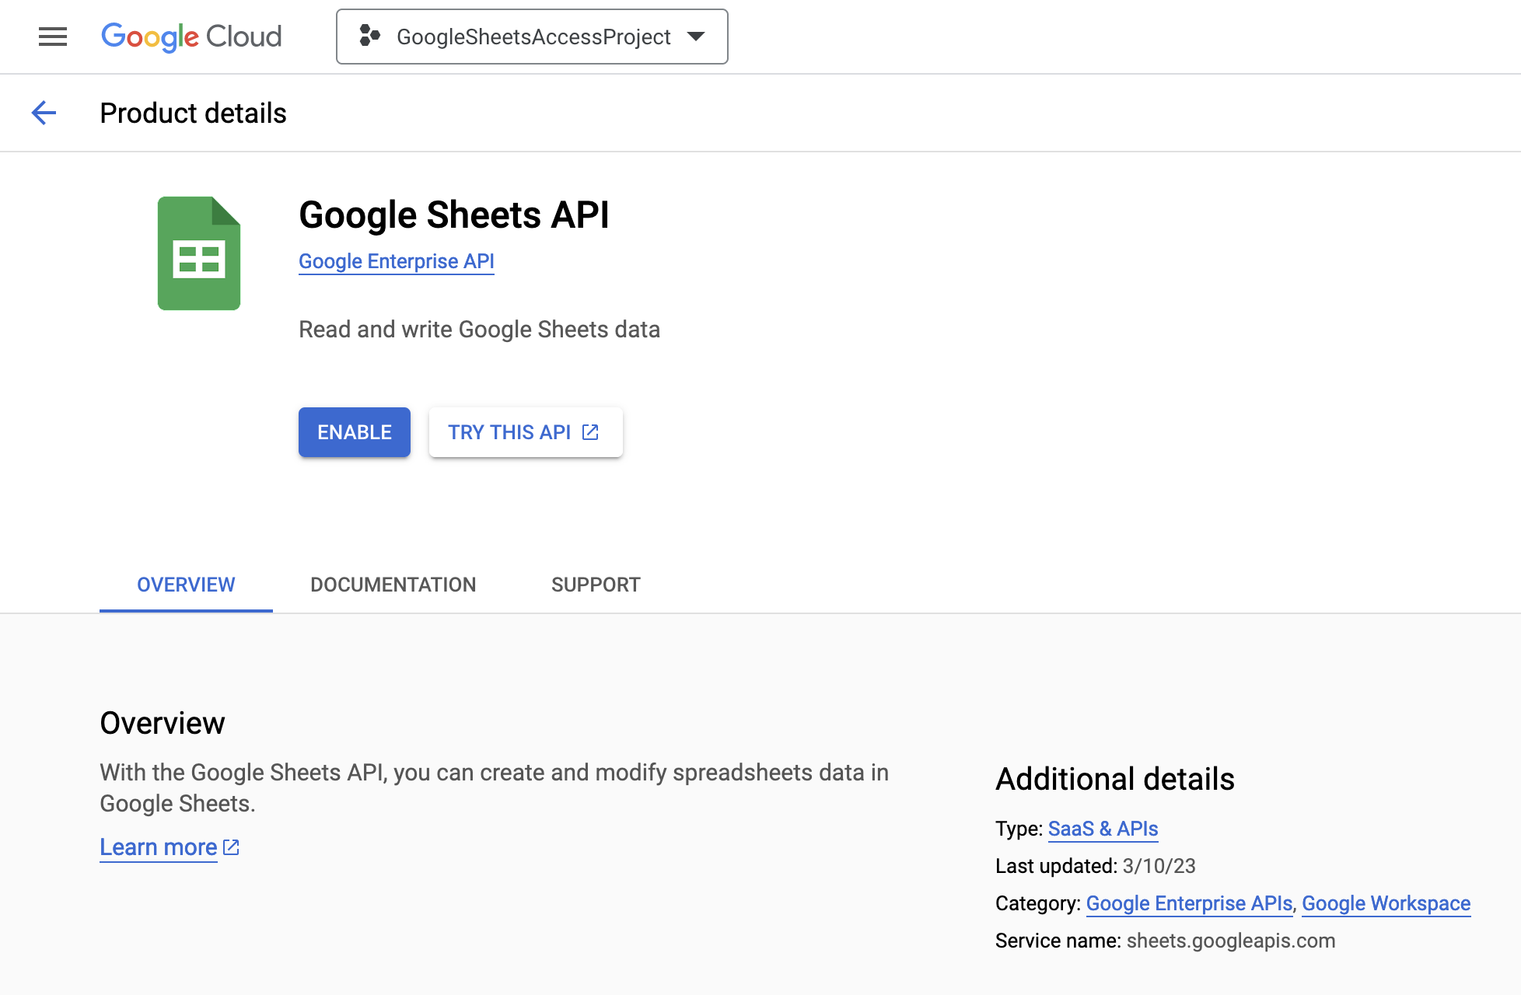Click the green Google Sheets product icon

pyautogui.click(x=199, y=253)
